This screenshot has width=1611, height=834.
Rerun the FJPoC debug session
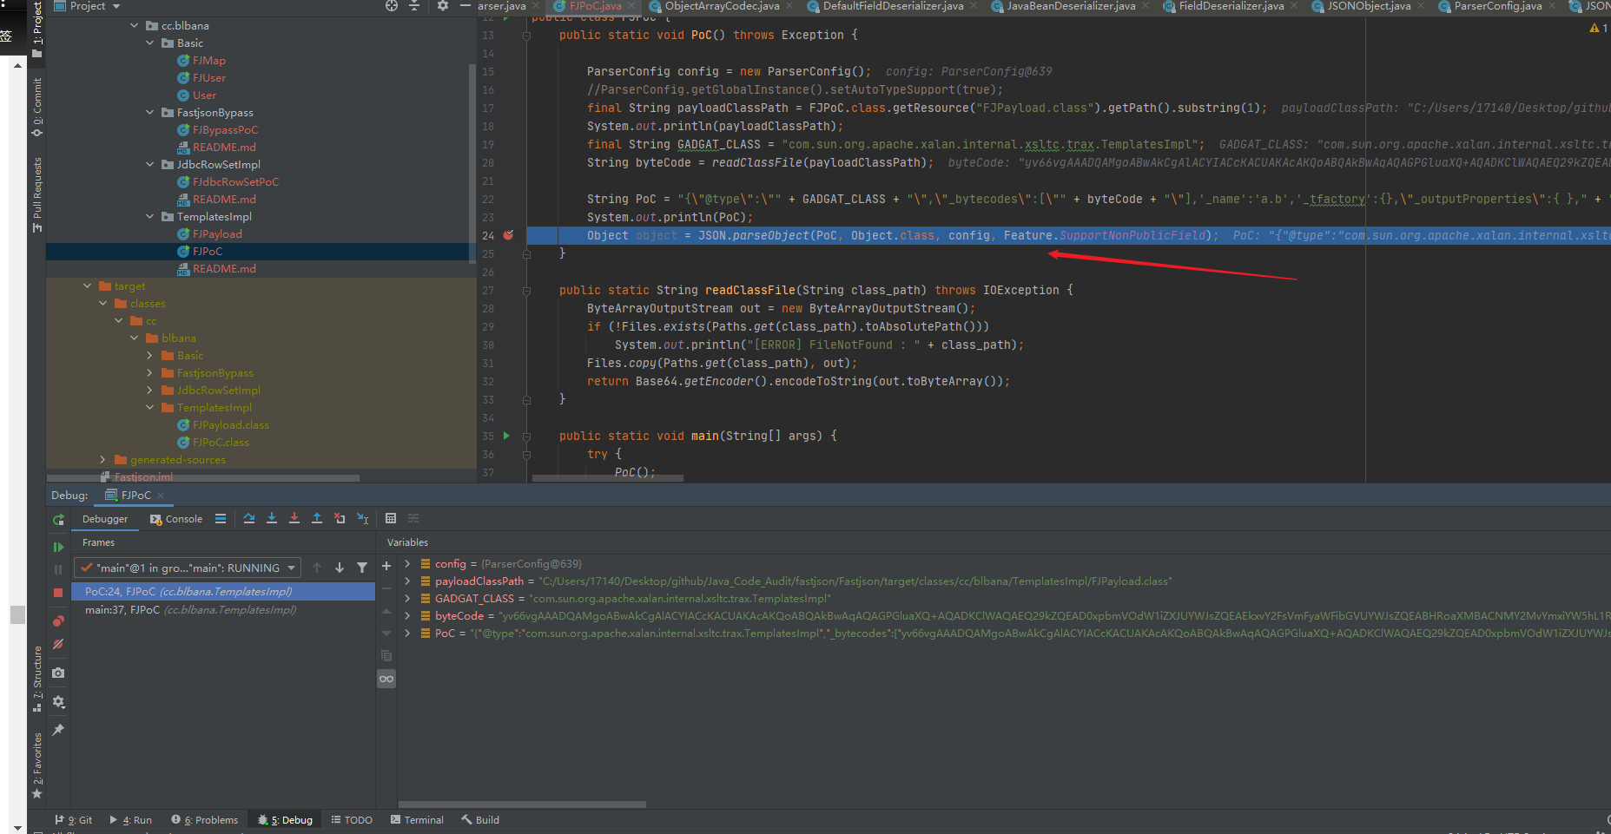(x=58, y=519)
